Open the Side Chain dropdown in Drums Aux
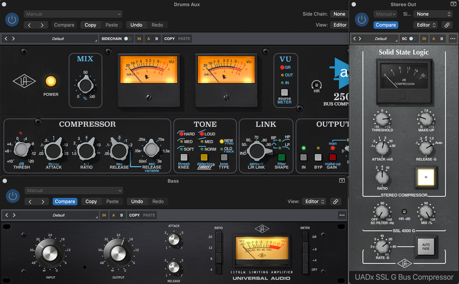 pyautogui.click(x=340, y=14)
